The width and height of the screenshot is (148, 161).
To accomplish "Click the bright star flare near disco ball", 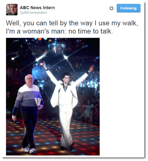I will pos(65,57).
